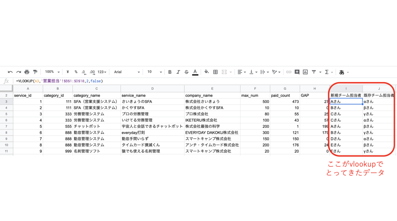Insert a chart

click(x=305, y=72)
